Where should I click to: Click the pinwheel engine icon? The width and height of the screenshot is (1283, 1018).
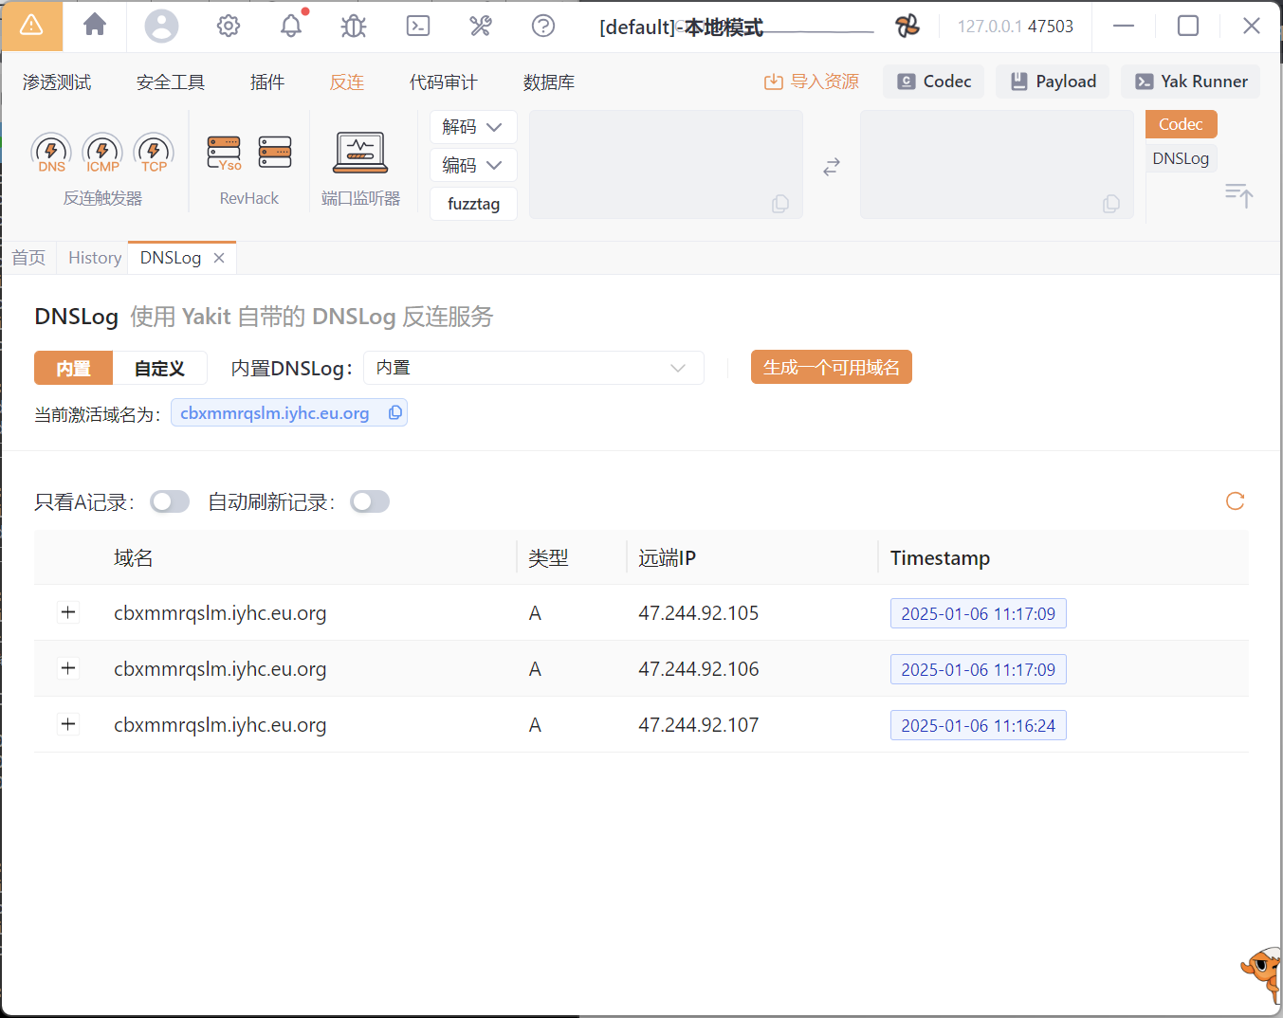(x=907, y=26)
